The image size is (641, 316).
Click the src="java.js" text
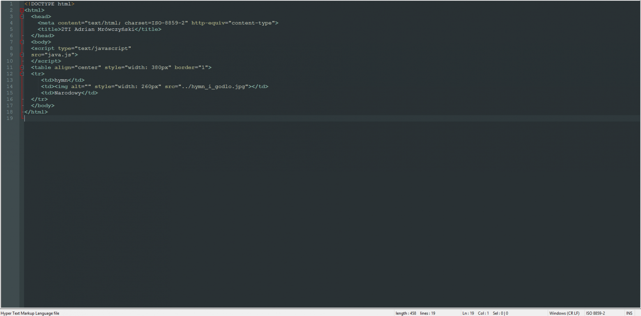pyautogui.click(x=54, y=55)
